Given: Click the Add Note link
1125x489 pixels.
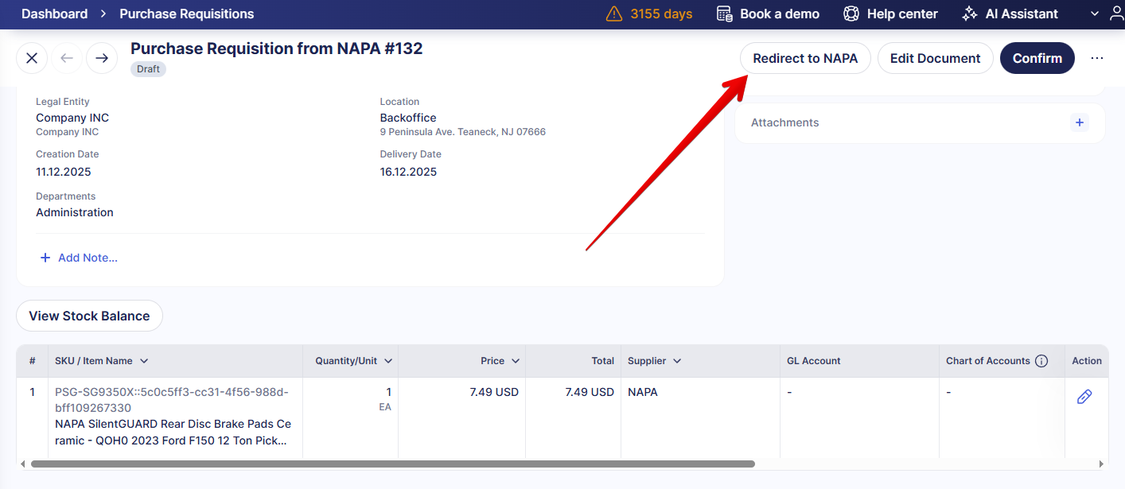Looking at the screenshot, I should [80, 258].
